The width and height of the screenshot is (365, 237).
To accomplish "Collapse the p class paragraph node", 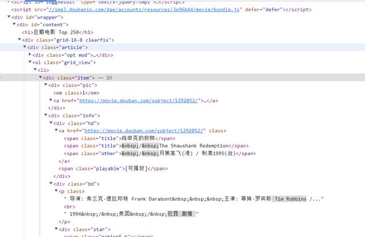I will [x=56, y=191].
